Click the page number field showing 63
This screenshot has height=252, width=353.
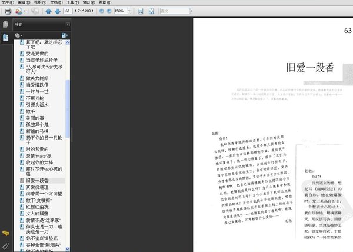[x=68, y=11]
